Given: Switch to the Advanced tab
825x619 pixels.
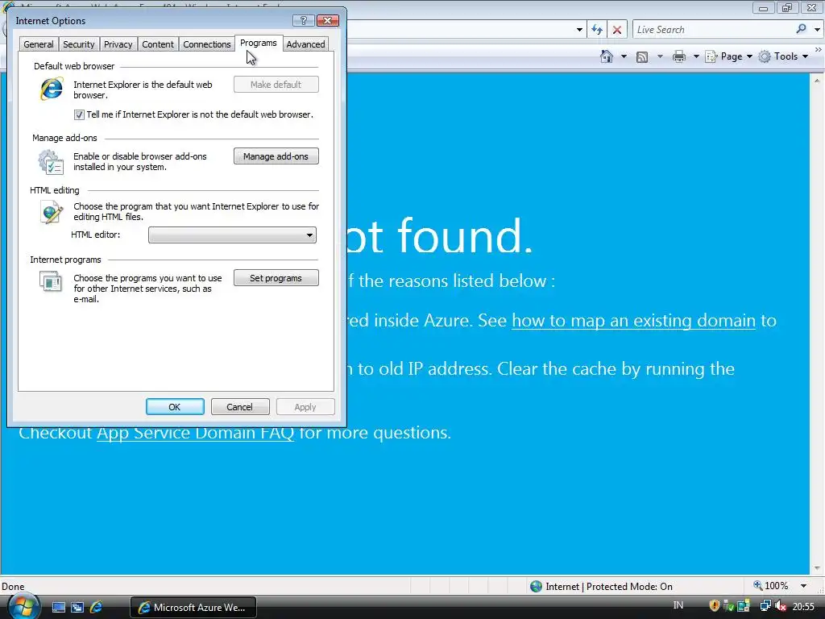Looking at the screenshot, I should pyautogui.click(x=305, y=44).
